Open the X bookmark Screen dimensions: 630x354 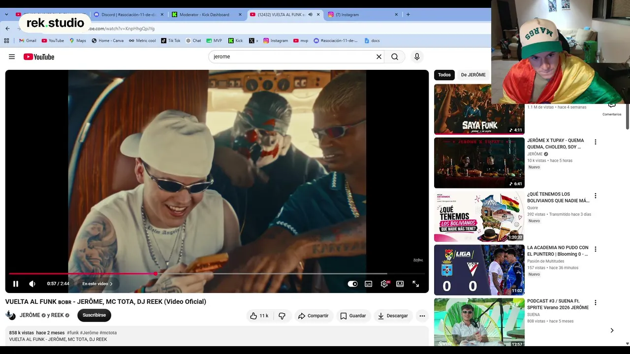pyautogui.click(x=254, y=41)
